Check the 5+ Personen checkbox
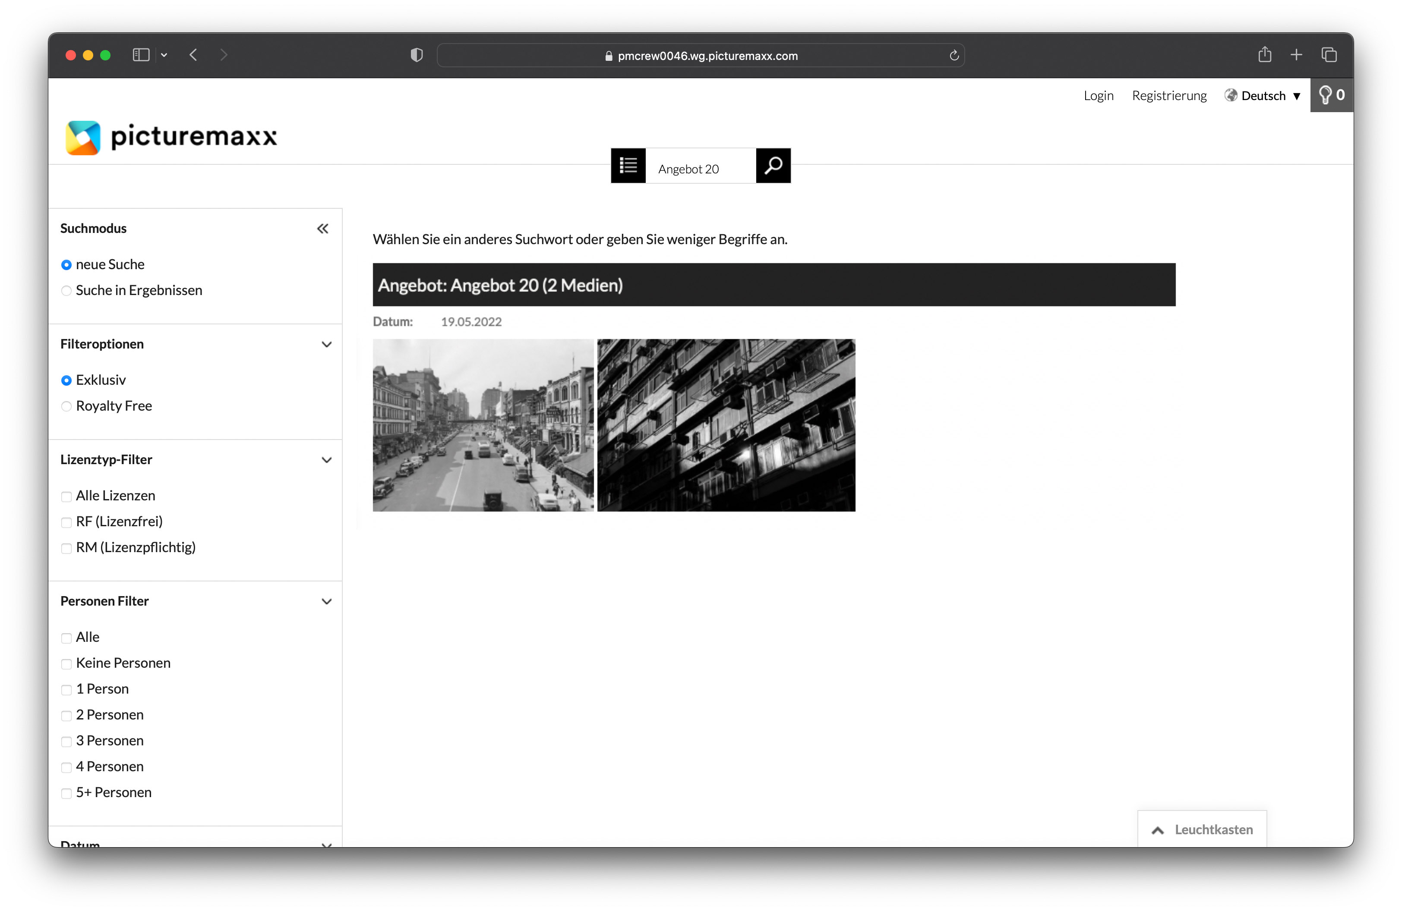Viewport: 1402px width, 911px height. (66, 793)
